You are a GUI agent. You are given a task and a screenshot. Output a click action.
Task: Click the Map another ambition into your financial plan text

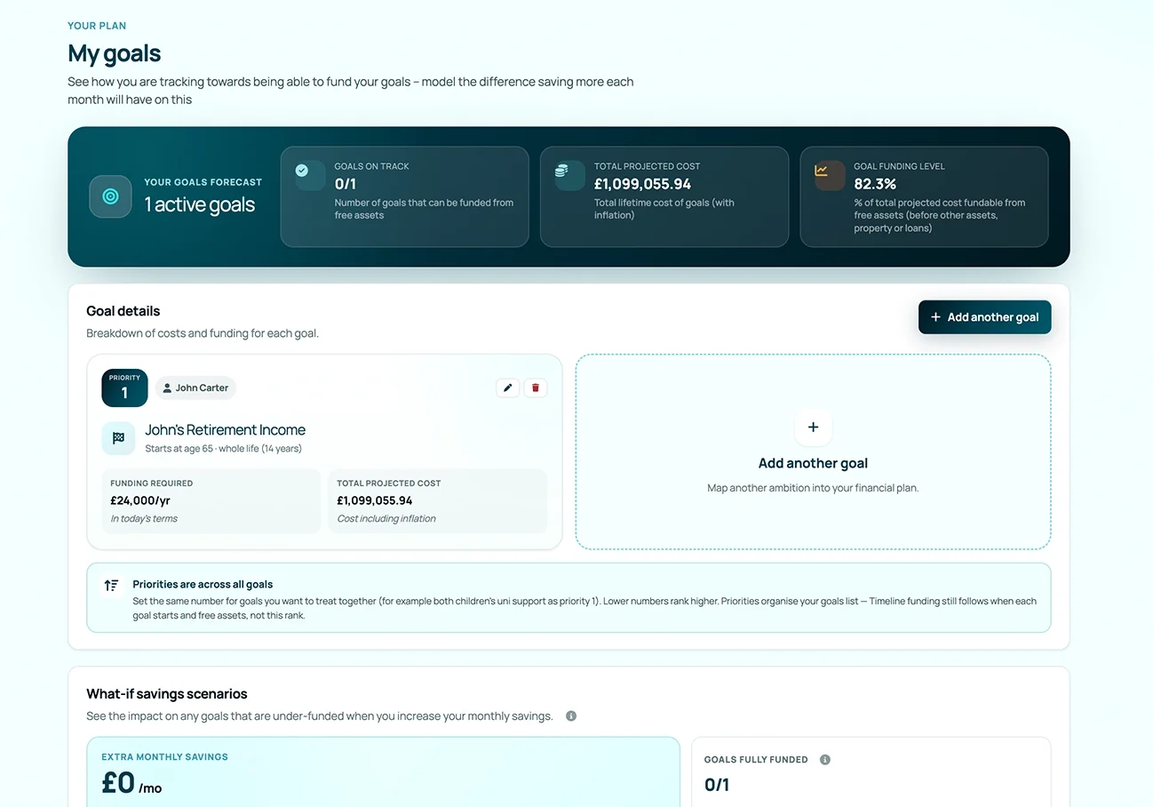pos(813,488)
